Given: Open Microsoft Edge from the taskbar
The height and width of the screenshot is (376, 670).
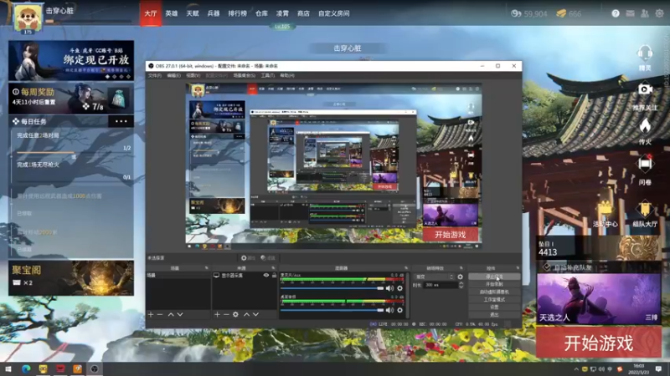Looking at the screenshot, I should 26,368.
